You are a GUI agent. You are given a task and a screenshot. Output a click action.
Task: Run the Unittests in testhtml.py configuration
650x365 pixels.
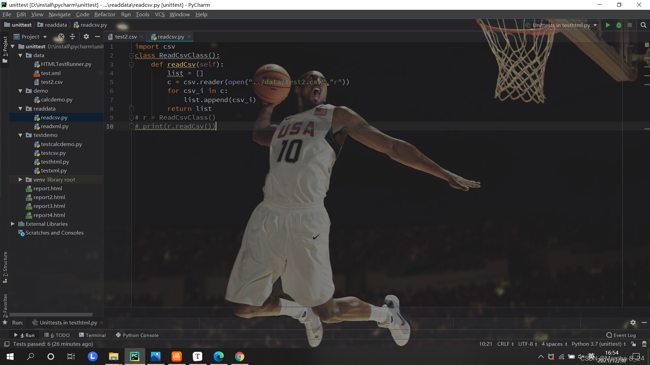pos(608,25)
